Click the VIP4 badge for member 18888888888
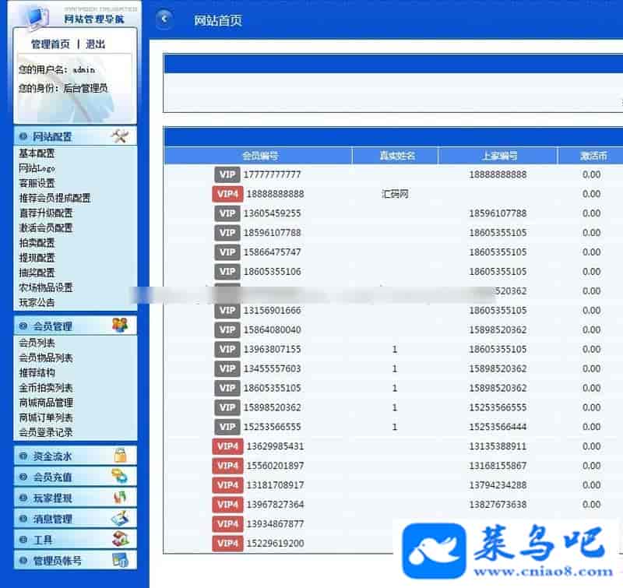Image resolution: width=623 pixels, height=588 pixels. coord(227,194)
